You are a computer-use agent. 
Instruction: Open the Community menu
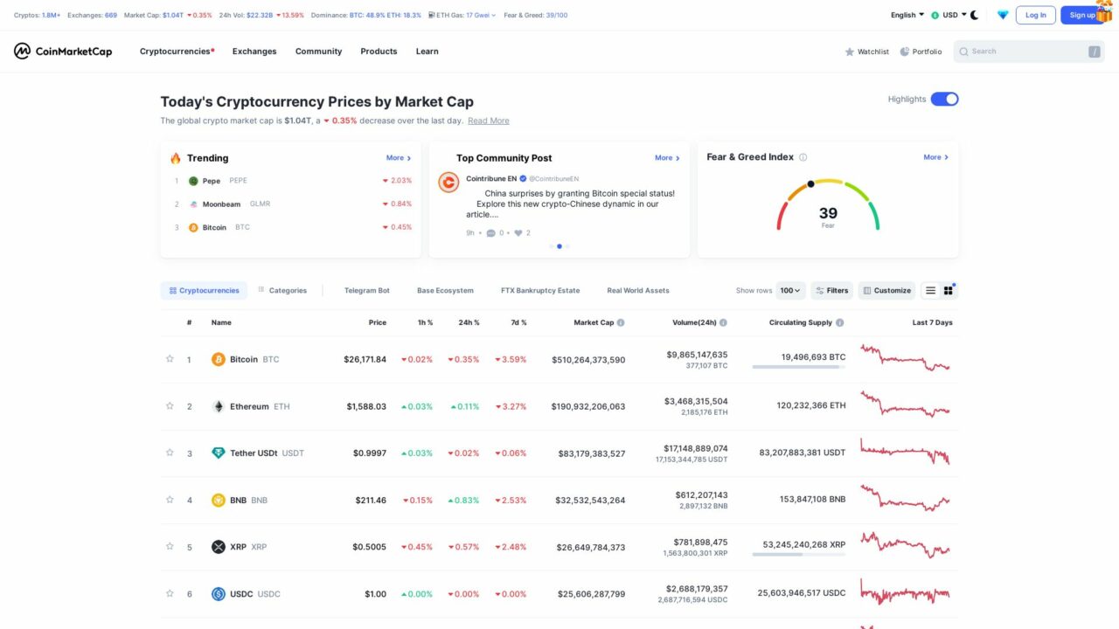pyautogui.click(x=318, y=51)
